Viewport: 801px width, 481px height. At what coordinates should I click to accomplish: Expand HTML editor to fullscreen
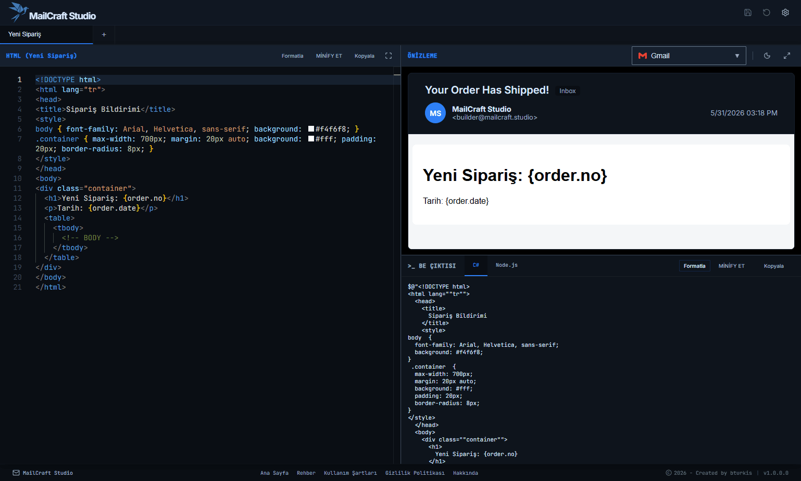(388, 56)
